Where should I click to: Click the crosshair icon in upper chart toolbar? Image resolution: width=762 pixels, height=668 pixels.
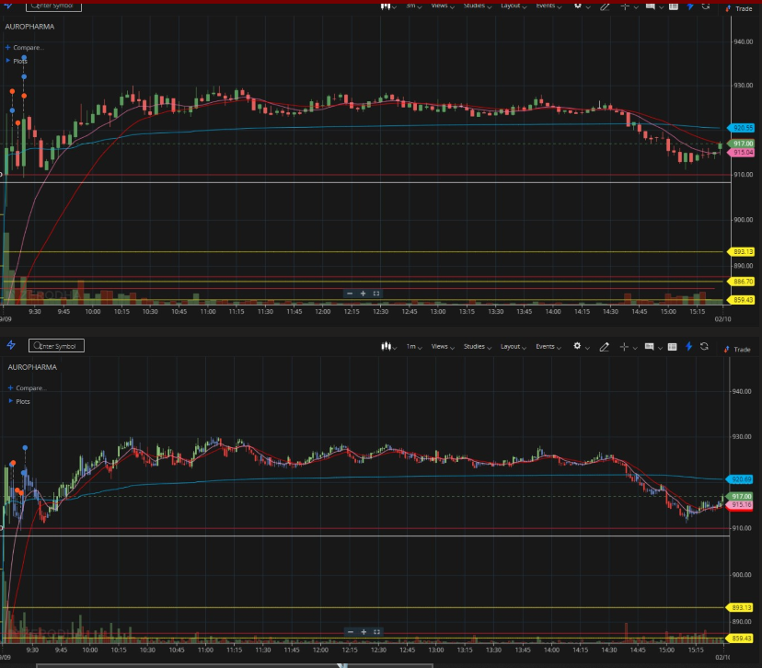click(x=625, y=6)
